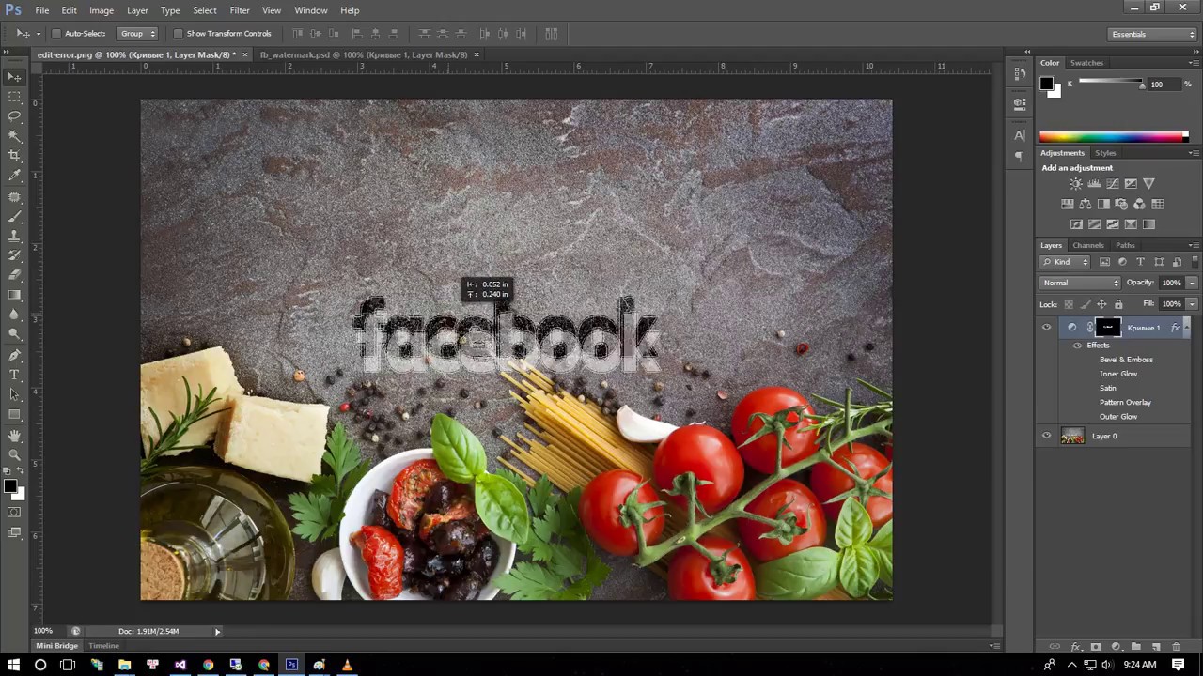The width and height of the screenshot is (1203, 676).
Task: Add a Curves adjustment
Action: 1112,184
